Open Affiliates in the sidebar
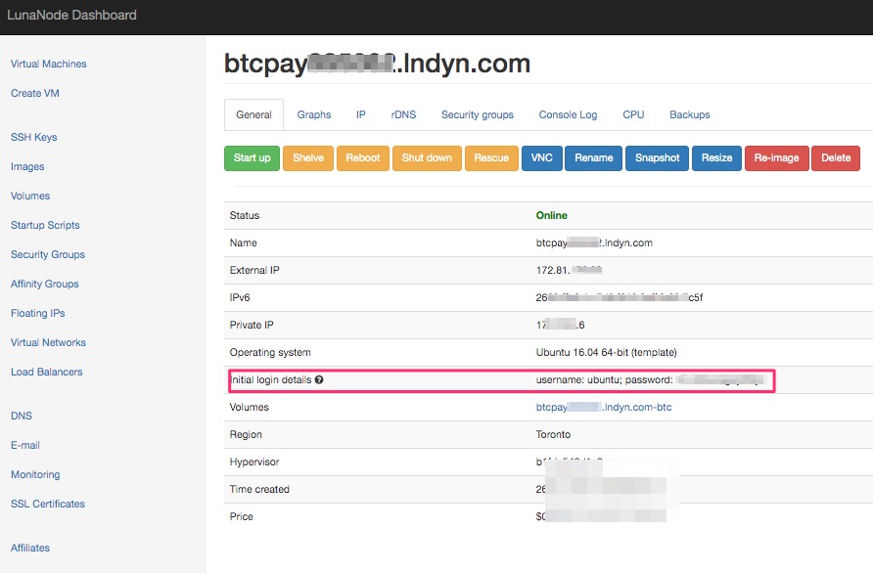The width and height of the screenshot is (873, 573). tap(30, 548)
